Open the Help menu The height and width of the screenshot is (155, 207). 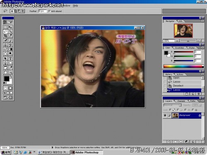[x=75, y=6]
